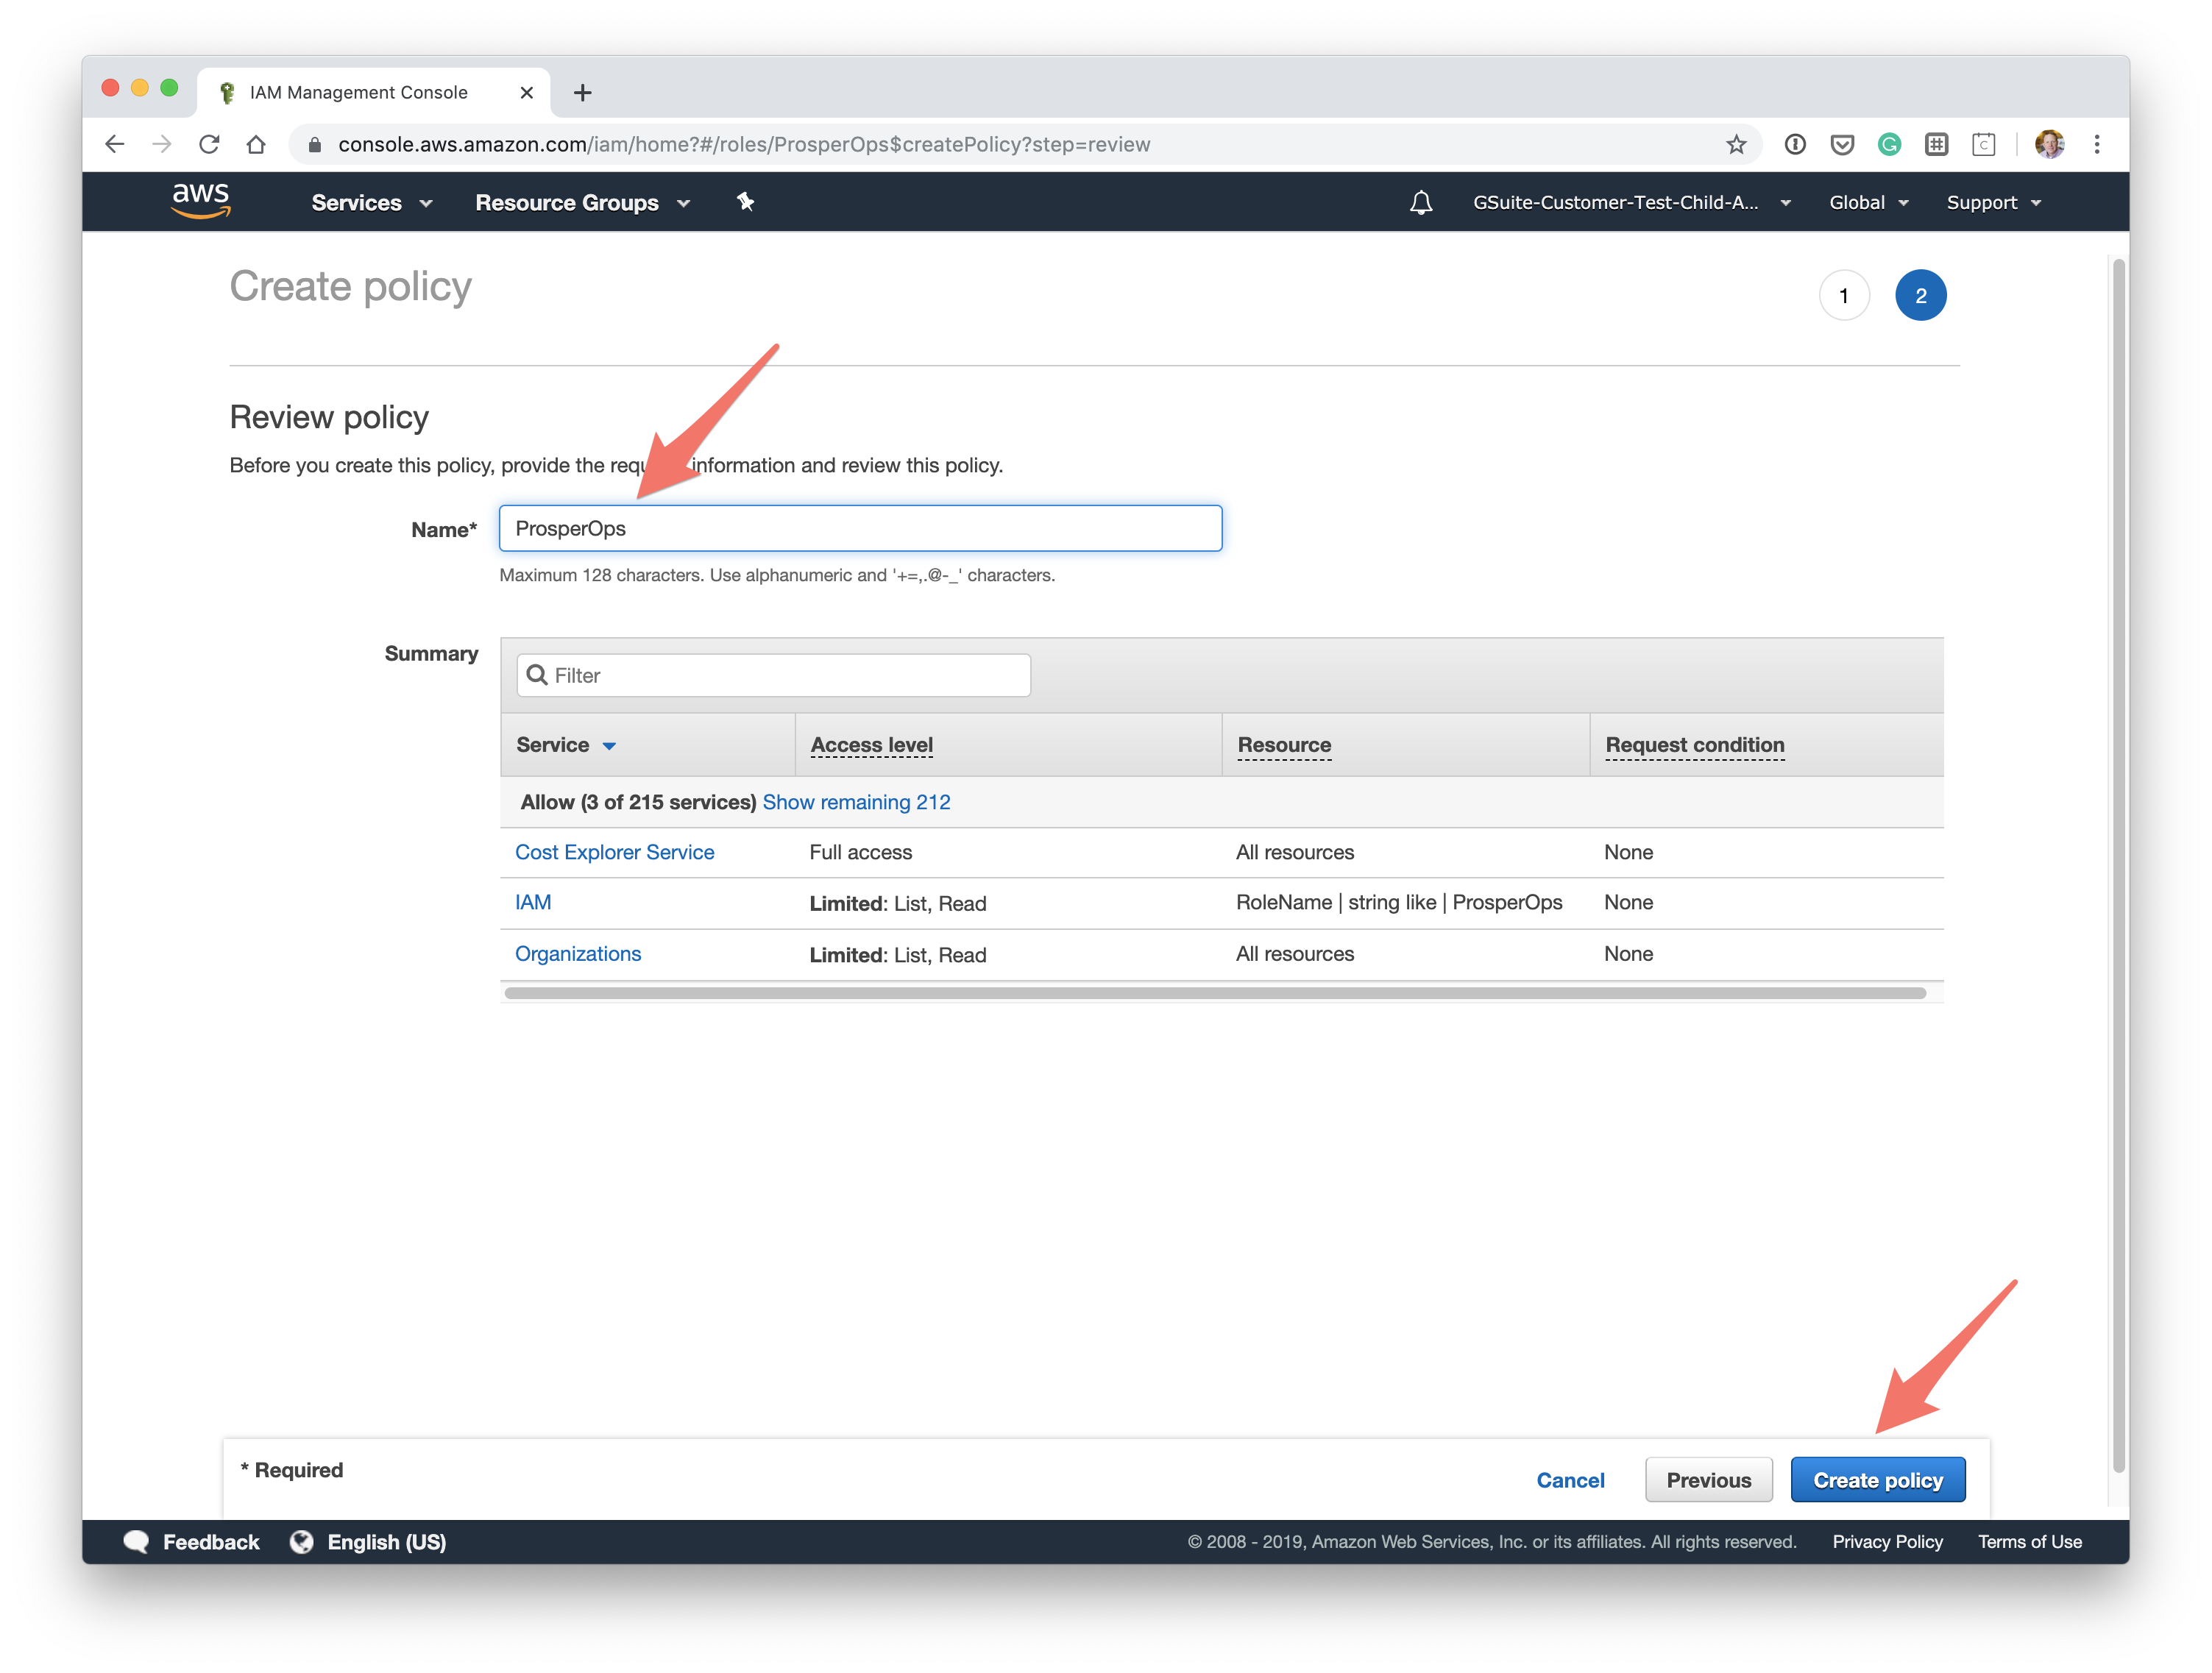Go back with the browser back arrow
The image size is (2212, 1673).
[115, 144]
